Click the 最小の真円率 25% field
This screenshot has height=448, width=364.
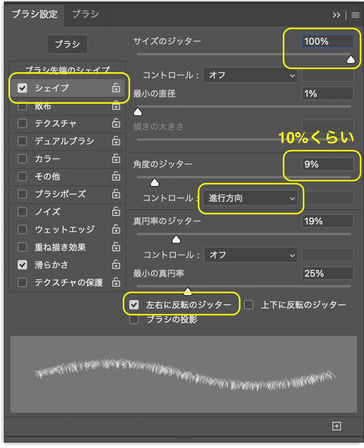coord(328,274)
